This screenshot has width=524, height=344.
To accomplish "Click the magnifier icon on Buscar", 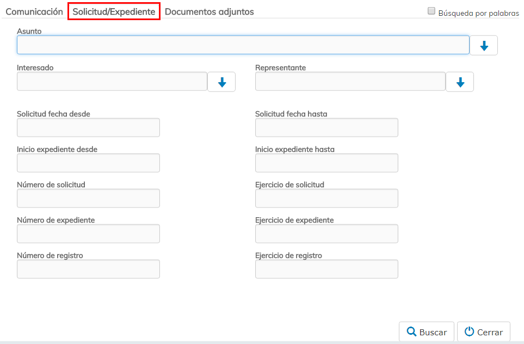I will (411, 332).
